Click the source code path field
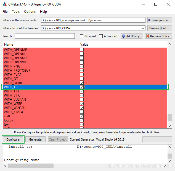The width and height of the screenshot is (175, 171). (93, 20)
